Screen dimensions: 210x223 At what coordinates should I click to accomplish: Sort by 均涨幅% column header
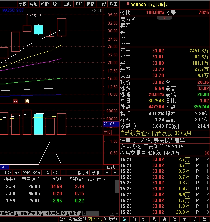click(76, 179)
